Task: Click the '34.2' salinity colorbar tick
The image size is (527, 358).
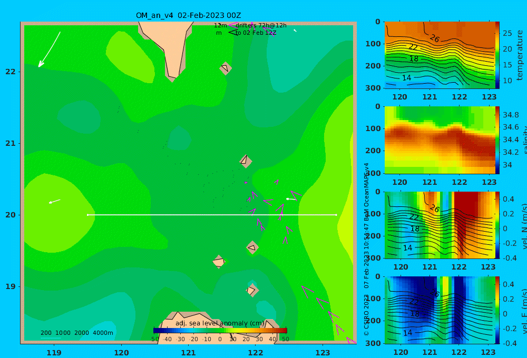Action: click(x=511, y=152)
